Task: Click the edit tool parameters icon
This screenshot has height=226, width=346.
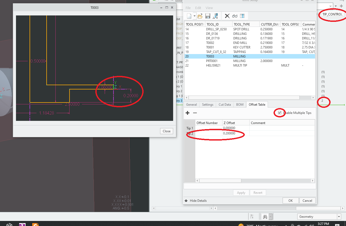Action: pos(215,16)
